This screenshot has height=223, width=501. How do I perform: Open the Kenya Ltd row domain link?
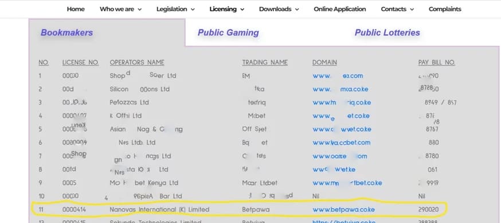coord(347,183)
